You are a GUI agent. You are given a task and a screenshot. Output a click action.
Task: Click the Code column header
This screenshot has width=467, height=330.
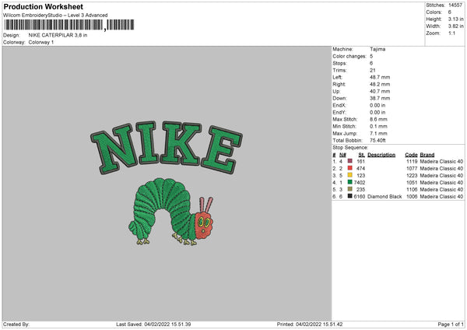pos(411,155)
